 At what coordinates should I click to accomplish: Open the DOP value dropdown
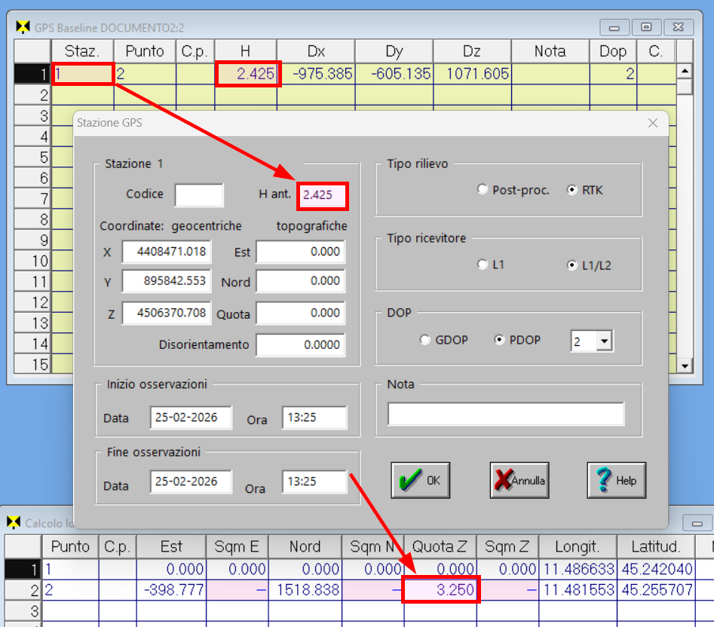point(603,341)
